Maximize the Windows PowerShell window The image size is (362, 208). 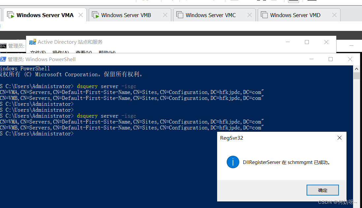click(x=331, y=59)
